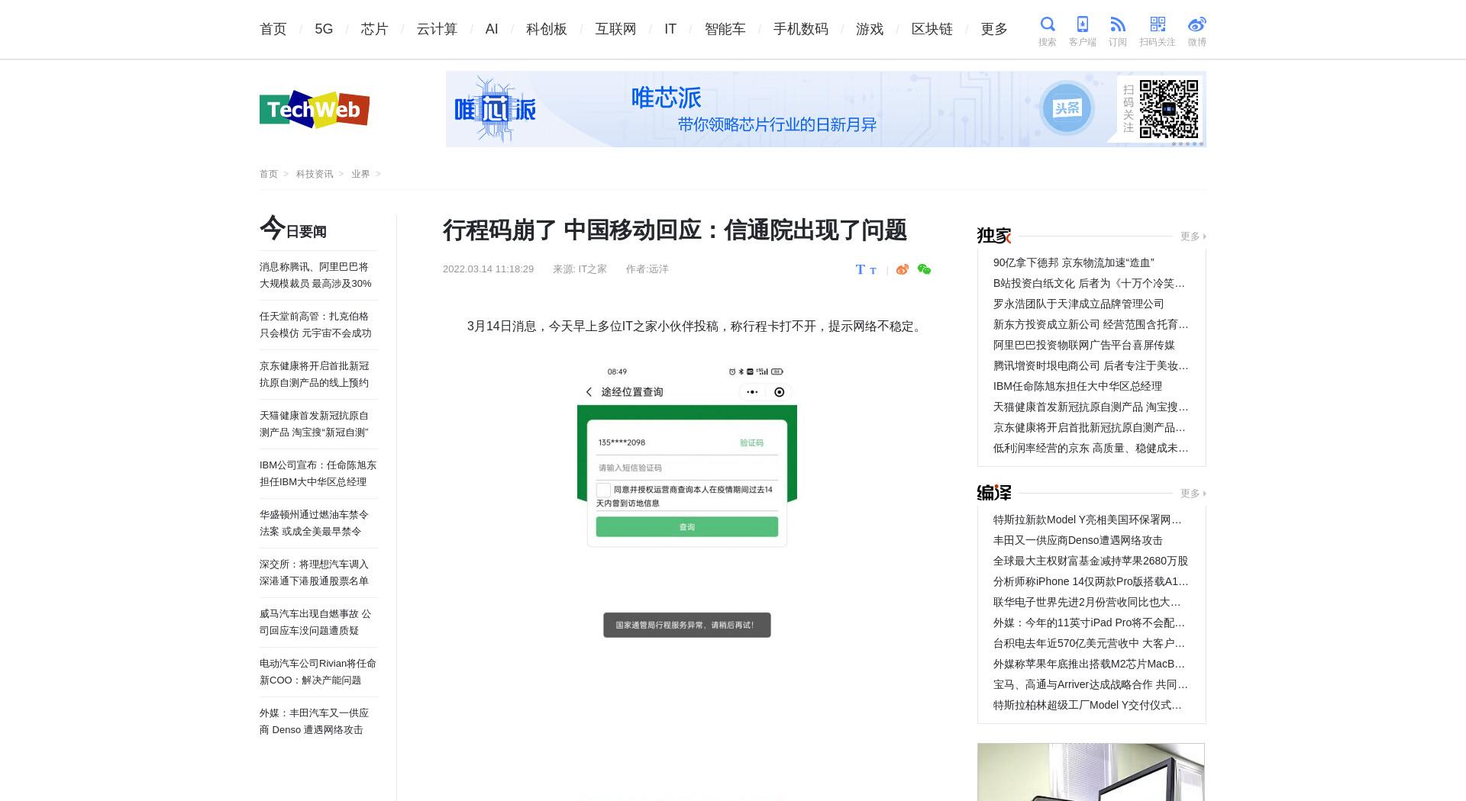Open 腾讯增资时垠电商公司 article
The height and width of the screenshot is (801, 1466).
tap(1090, 365)
